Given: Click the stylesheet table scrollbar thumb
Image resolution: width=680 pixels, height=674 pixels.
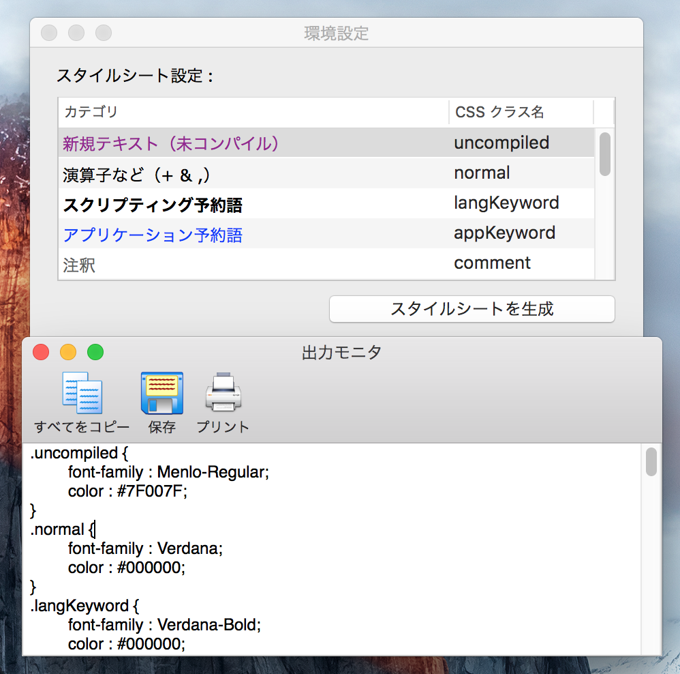Looking at the screenshot, I should [605, 154].
